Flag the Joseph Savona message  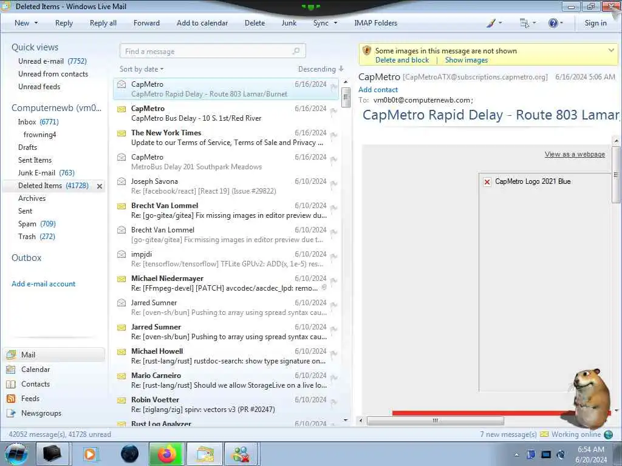pos(334,184)
